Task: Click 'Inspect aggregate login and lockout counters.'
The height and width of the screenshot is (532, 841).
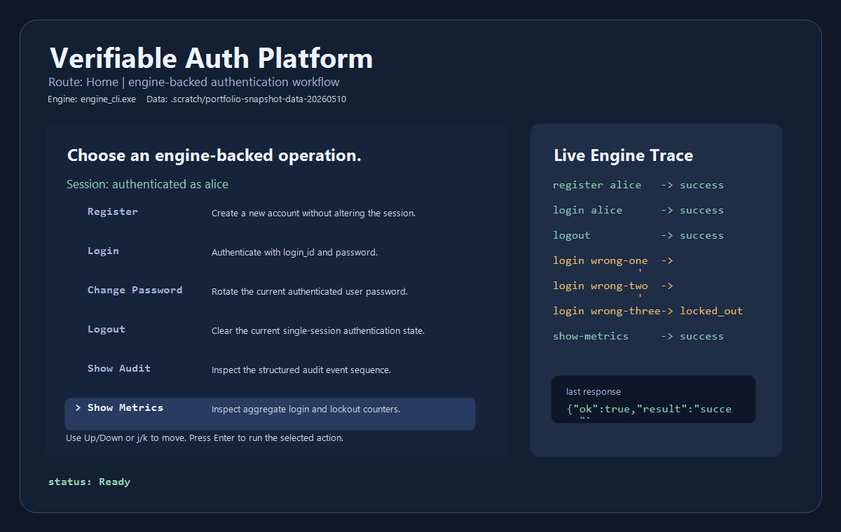Action: [x=306, y=409]
